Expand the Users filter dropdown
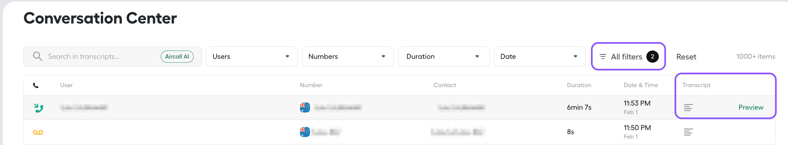This screenshot has height=145, width=788. [252, 57]
